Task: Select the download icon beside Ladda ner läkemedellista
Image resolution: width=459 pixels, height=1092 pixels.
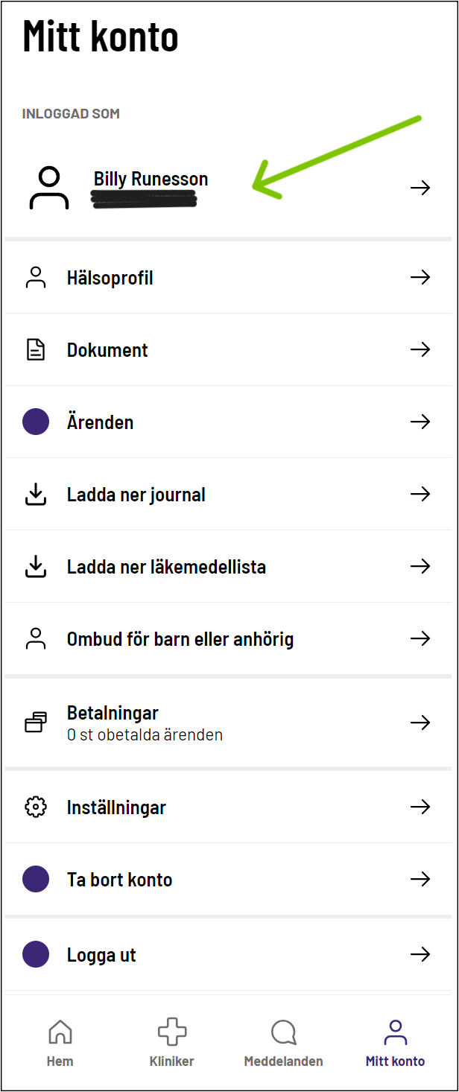Action: pyautogui.click(x=35, y=566)
